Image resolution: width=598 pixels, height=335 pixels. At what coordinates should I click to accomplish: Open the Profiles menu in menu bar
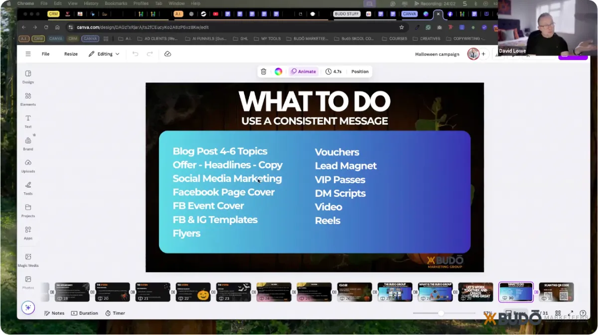pyautogui.click(x=141, y=3)
